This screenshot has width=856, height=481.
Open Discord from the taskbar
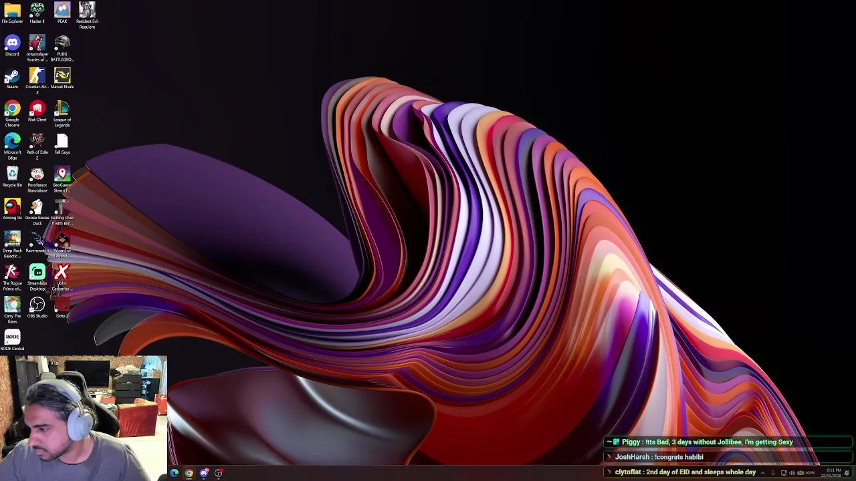pyautogui.click(x=204, y=473)
